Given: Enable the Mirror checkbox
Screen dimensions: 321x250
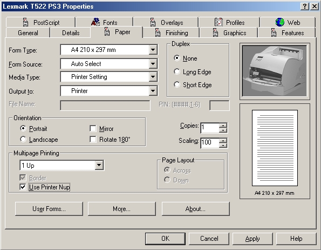Looking at the screenshot, I should tap(93, 128).
